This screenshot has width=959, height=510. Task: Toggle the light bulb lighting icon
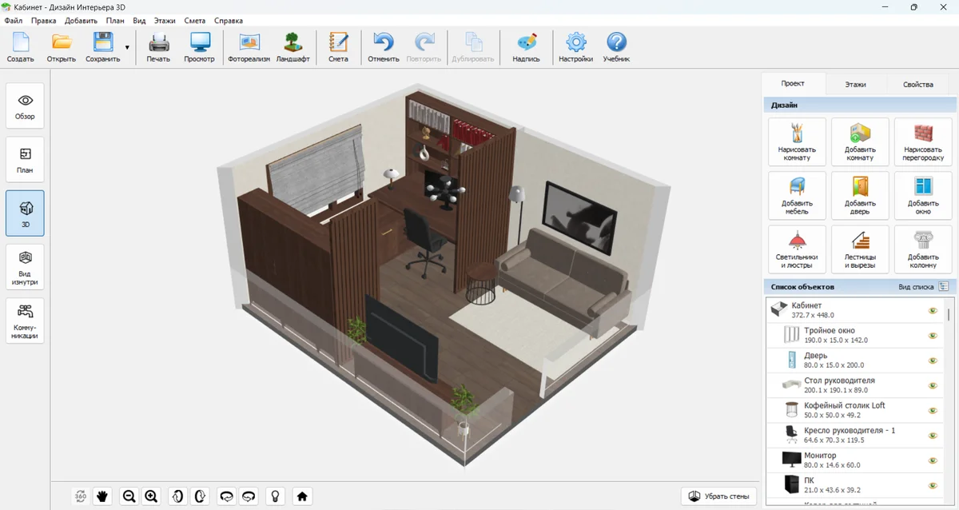pos(276,496)
